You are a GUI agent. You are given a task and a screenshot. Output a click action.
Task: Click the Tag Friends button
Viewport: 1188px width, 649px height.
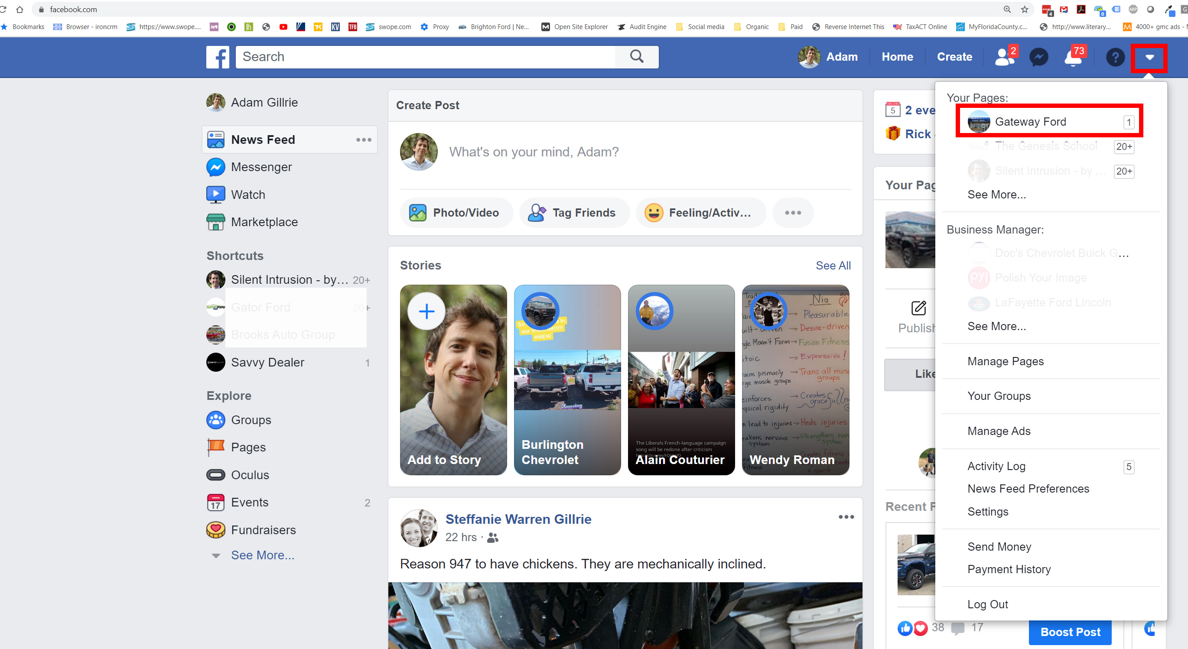coord(574,212)
